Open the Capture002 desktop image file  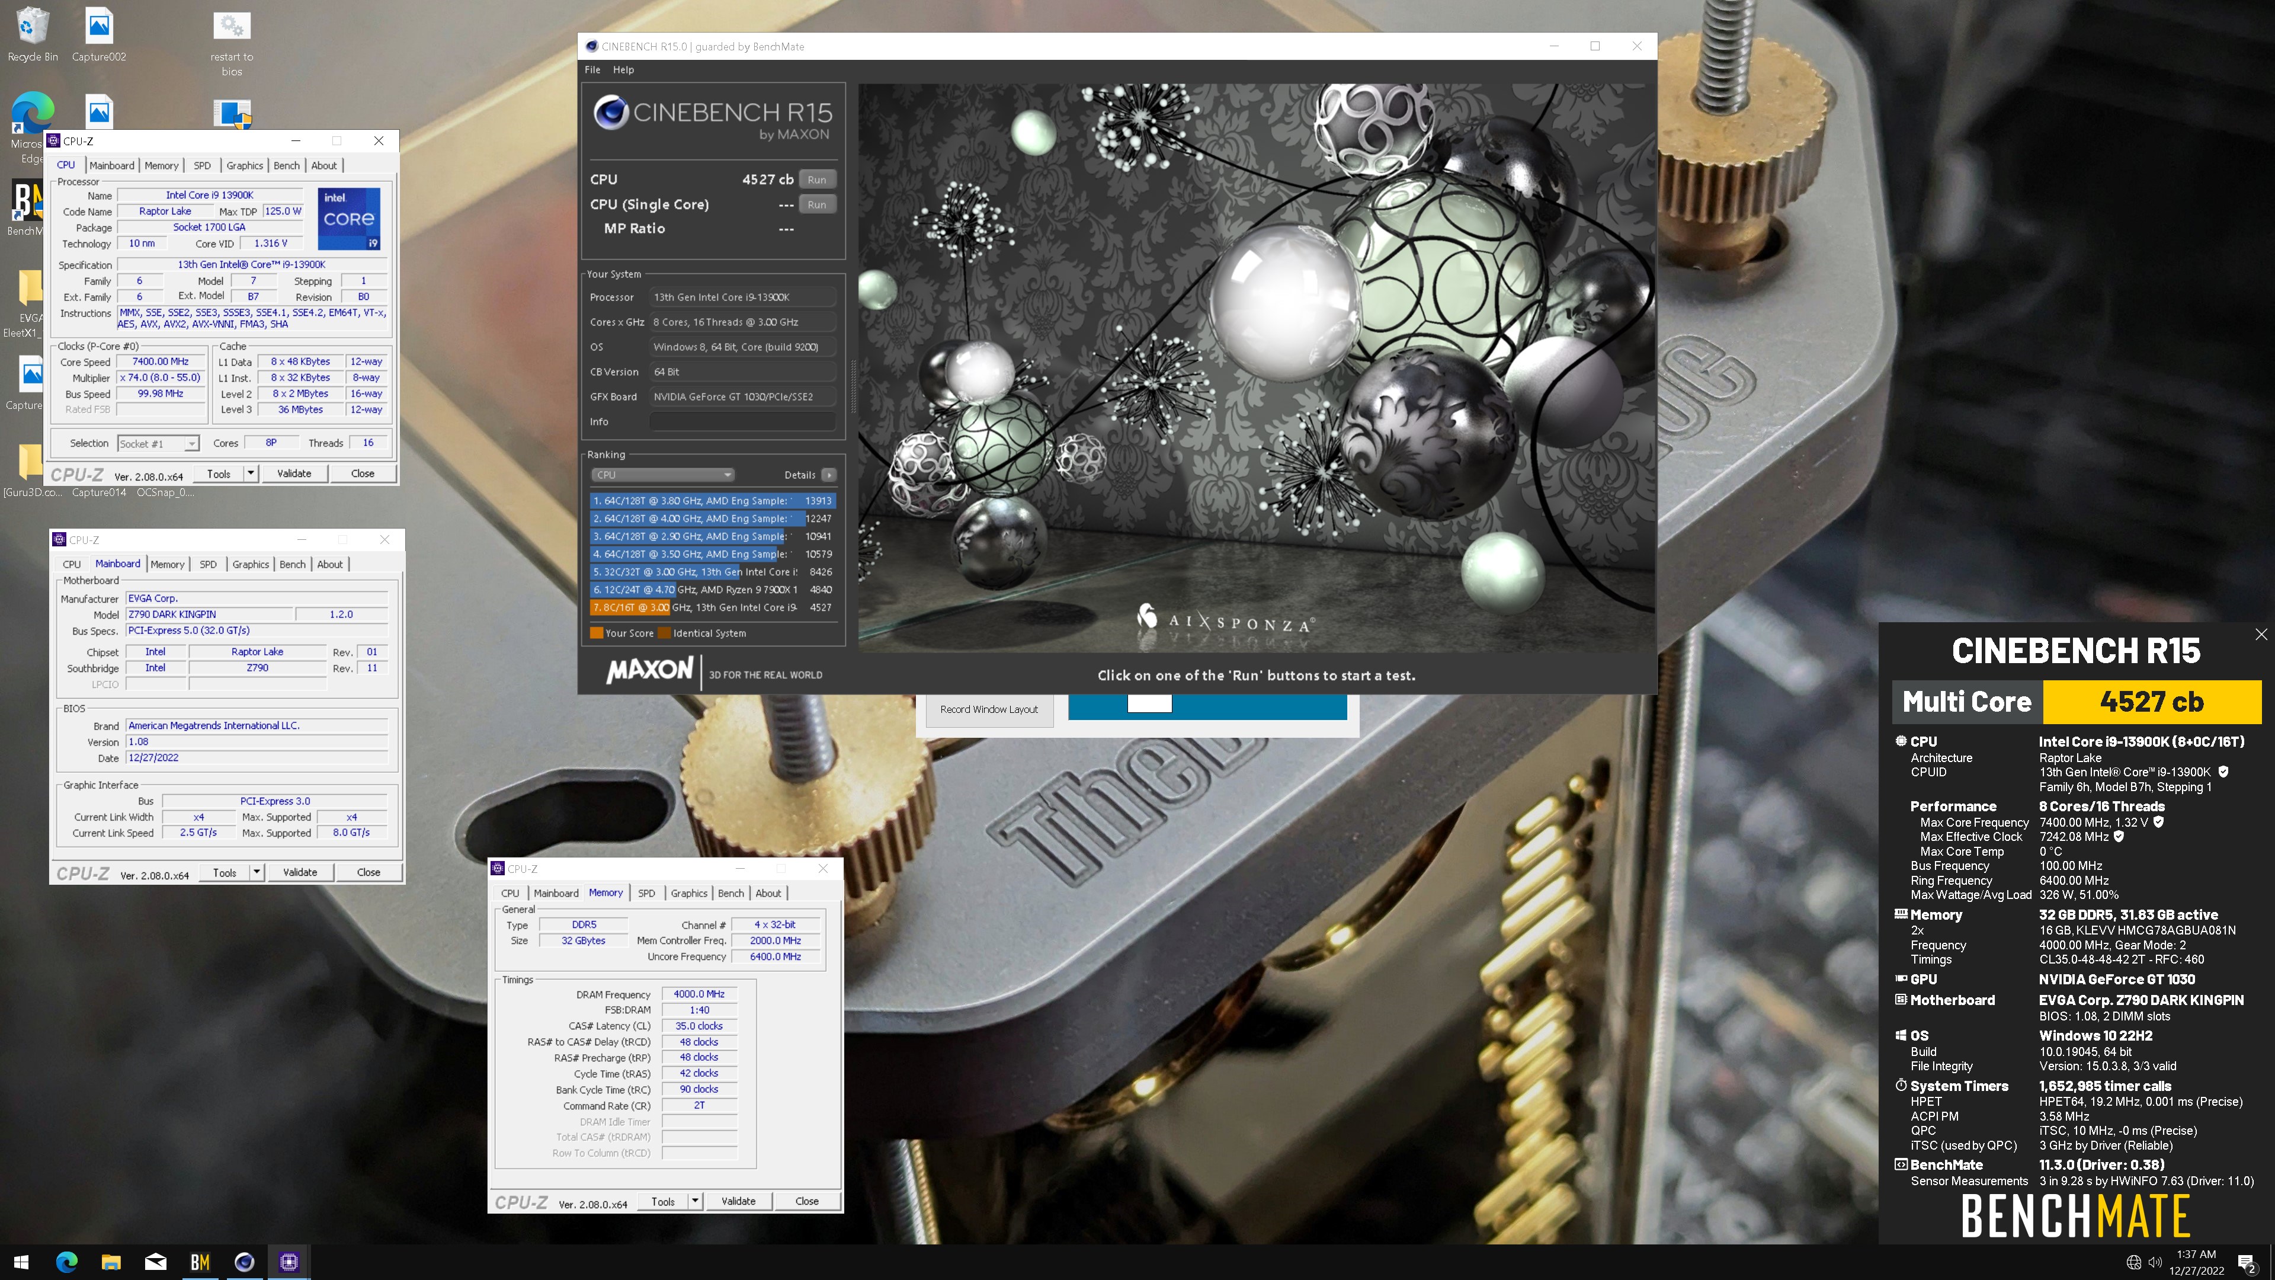[x=99, y=34]
